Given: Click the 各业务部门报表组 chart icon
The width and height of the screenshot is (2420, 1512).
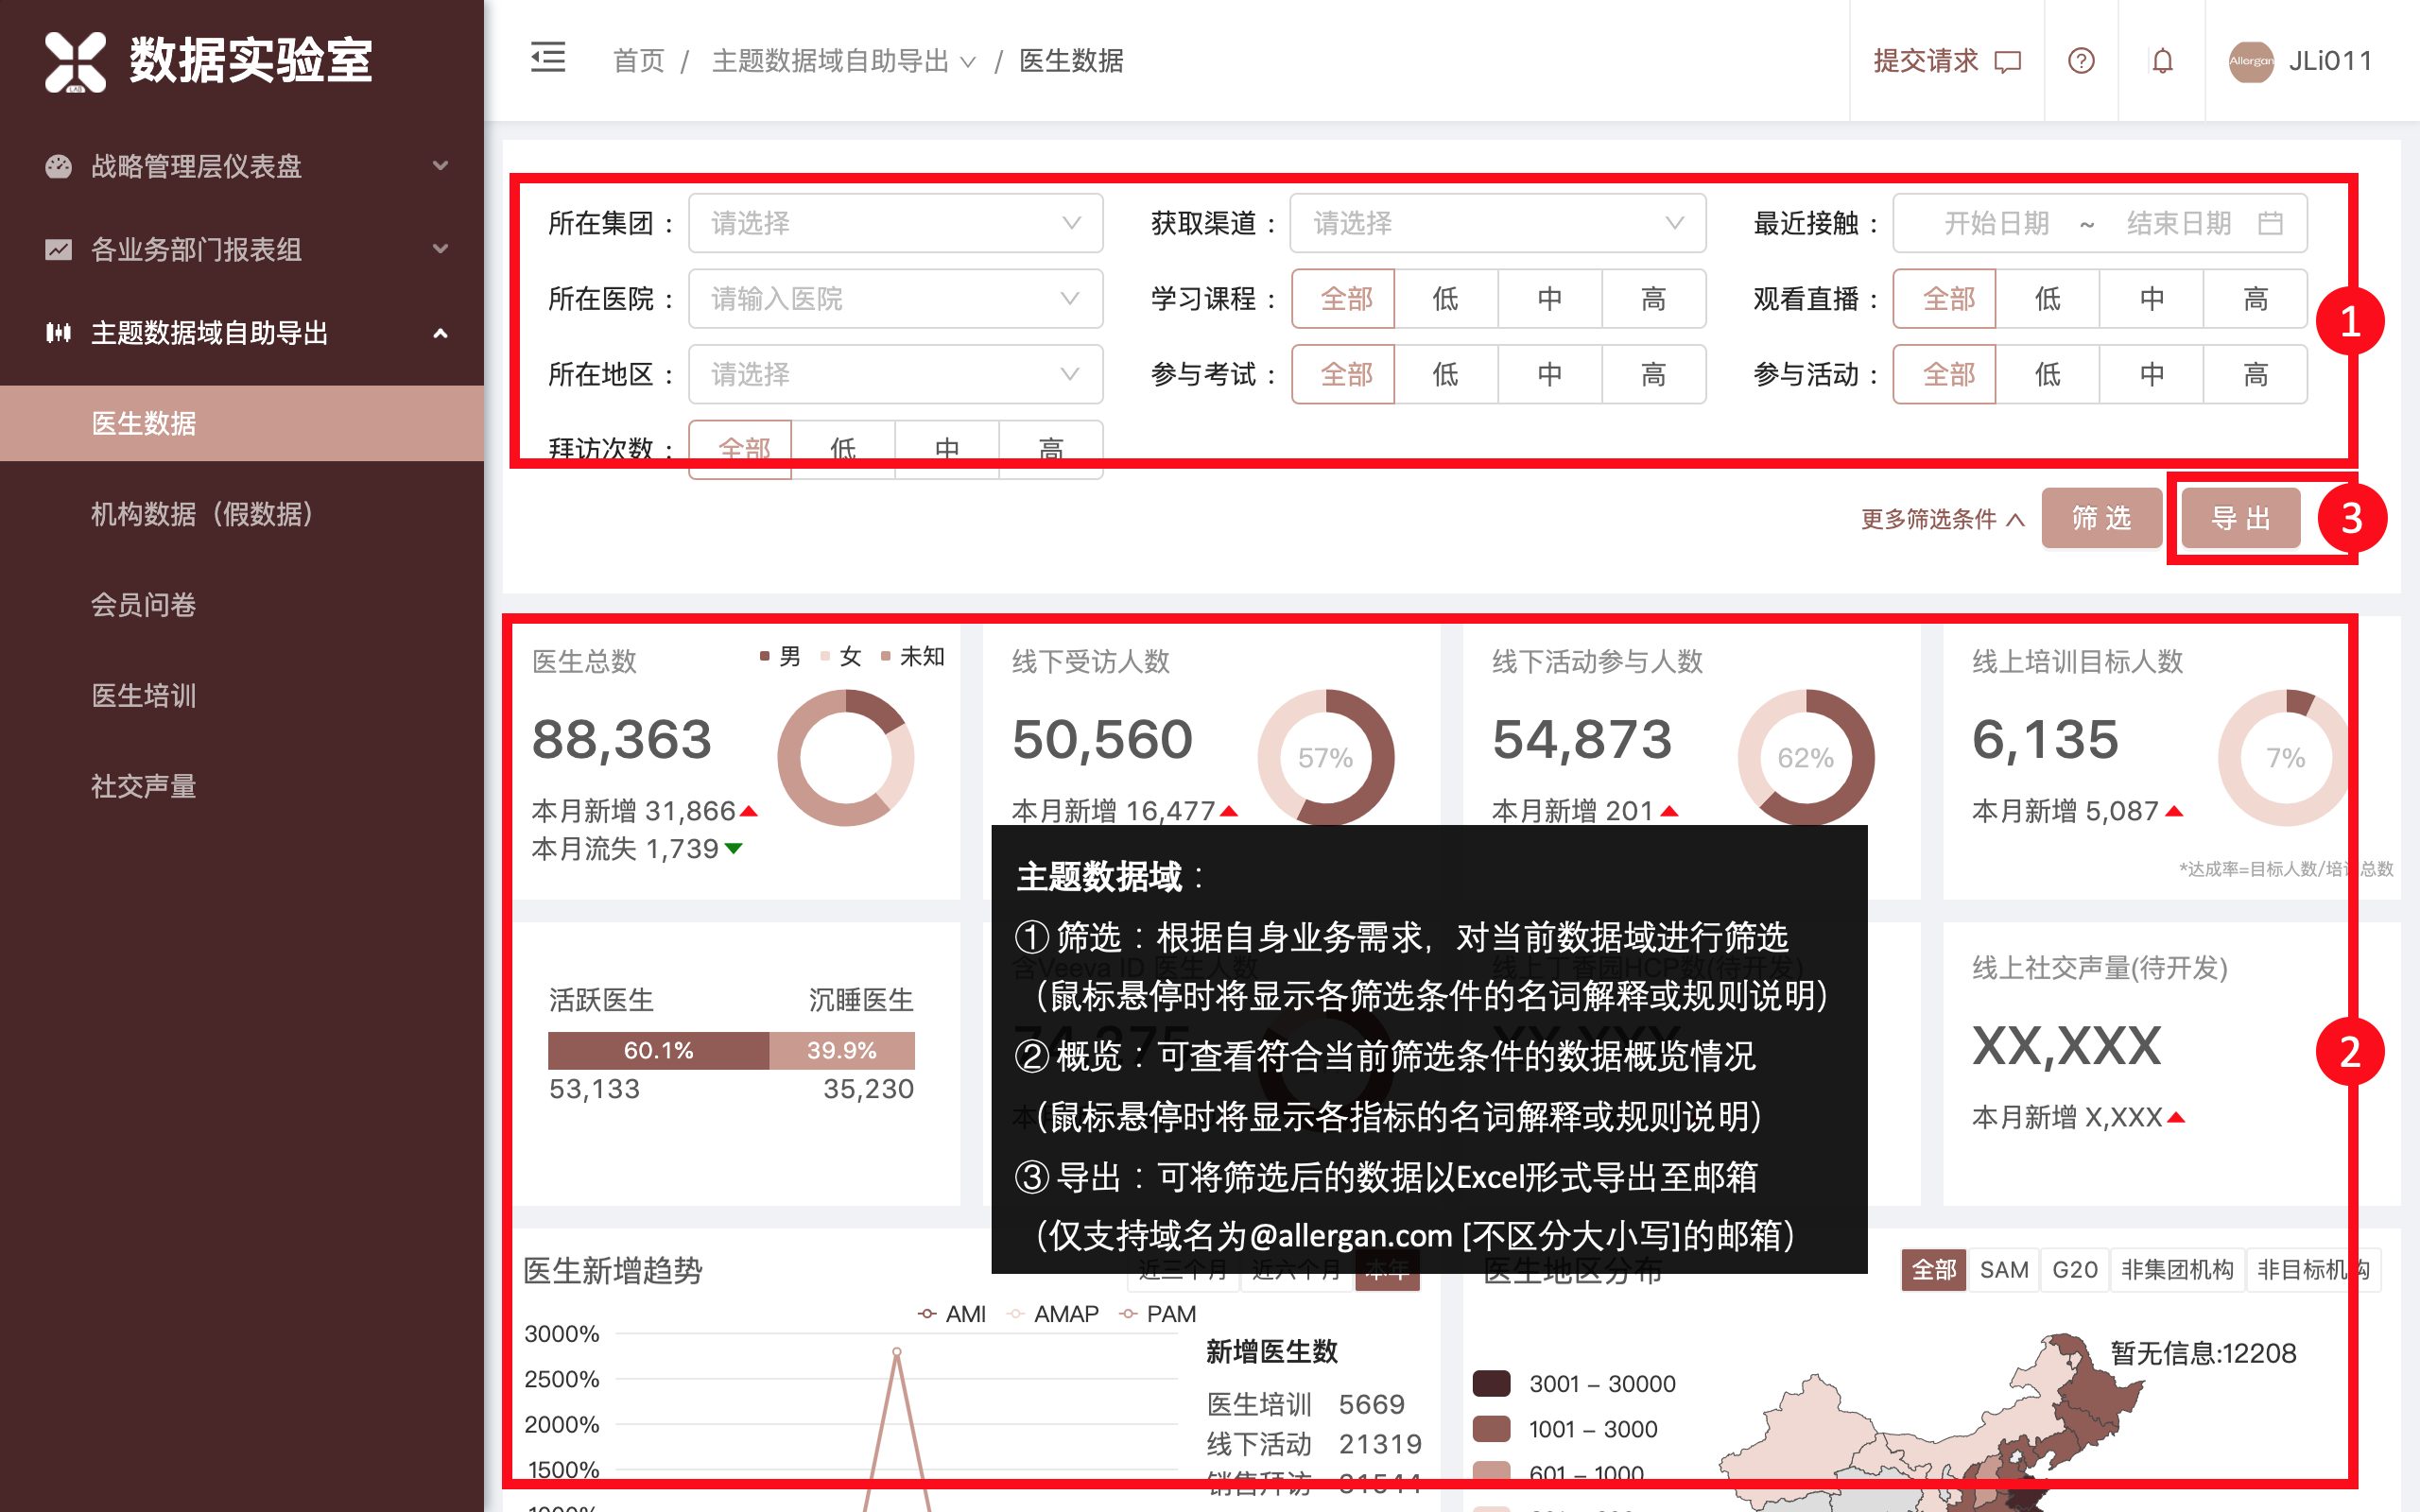Looking at the screenshot, I should click(x=58, y=249).
